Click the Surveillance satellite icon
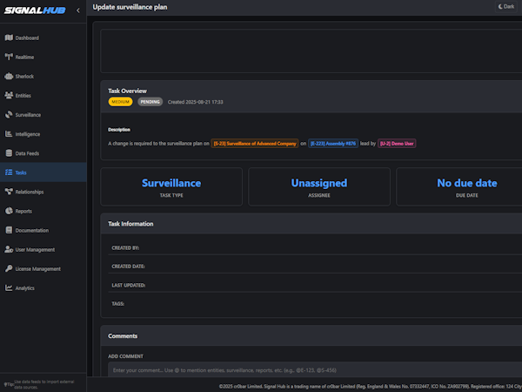 [9, 115]
